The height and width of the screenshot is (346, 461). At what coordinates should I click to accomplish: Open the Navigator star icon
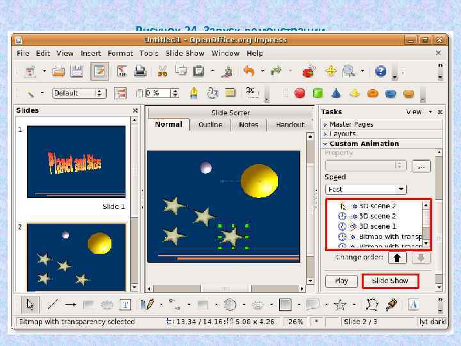tap(331, 71)
